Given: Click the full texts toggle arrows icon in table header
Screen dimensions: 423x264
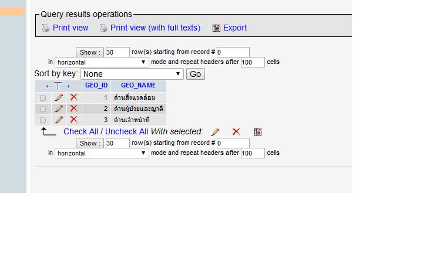Looking at the screenshot, I should pyautogui.click(x=58, y=86).
